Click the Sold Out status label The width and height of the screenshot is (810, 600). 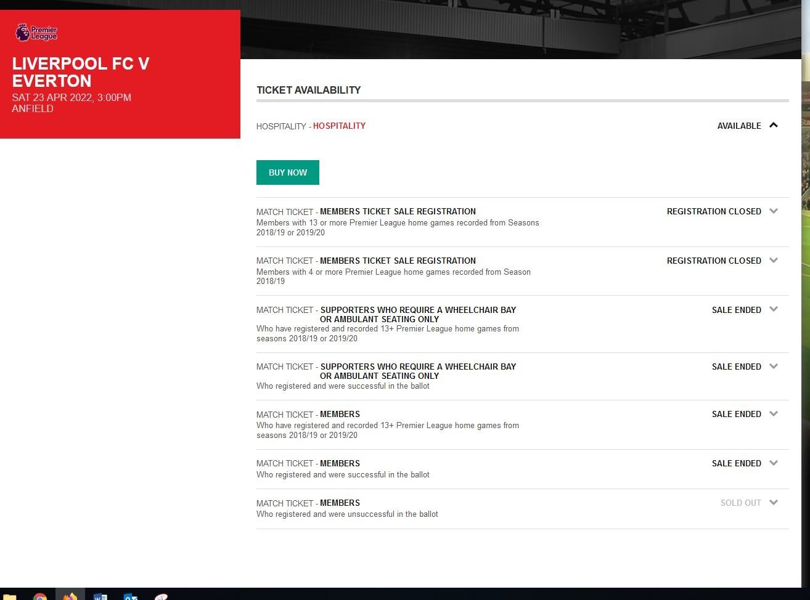pos(741,503)
